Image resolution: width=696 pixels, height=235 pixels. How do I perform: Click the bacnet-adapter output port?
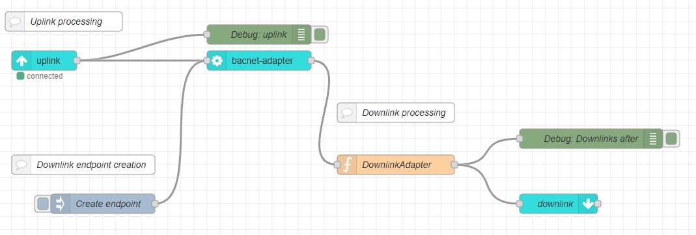311,61
